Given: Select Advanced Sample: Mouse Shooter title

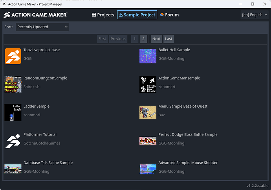Looking at the screenshot, I should (x=188, y=163).
